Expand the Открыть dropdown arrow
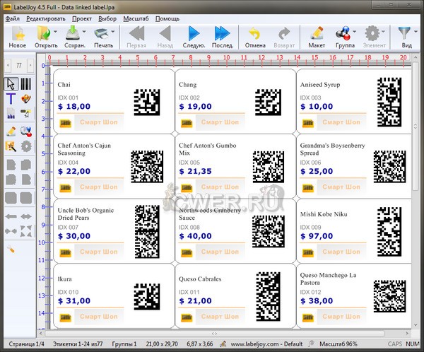This screenshot has width=424, height=352. click(x=55, y=33)
